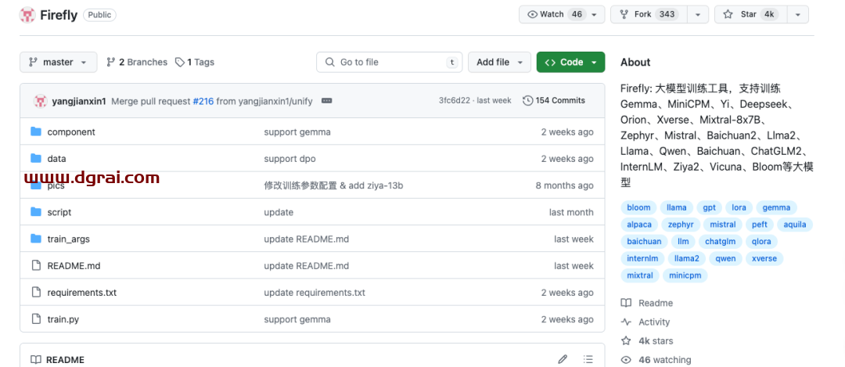This screenshot has width=845, height=367.
Task: Edit README with the pencil icon
Action: tap(563, 359)
